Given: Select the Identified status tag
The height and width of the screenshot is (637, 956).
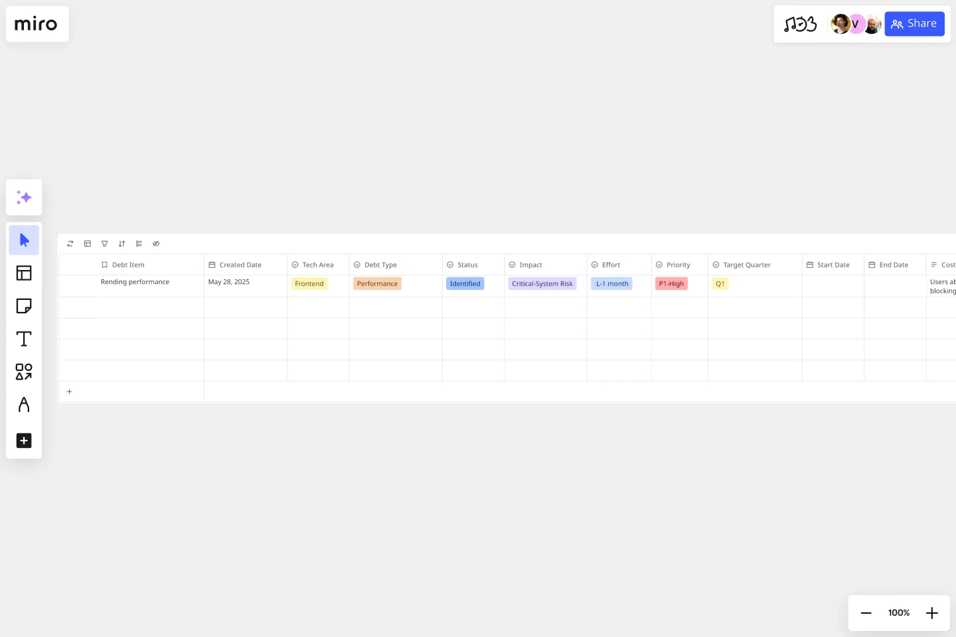Looking at the screenshot, I should (465, 284).
